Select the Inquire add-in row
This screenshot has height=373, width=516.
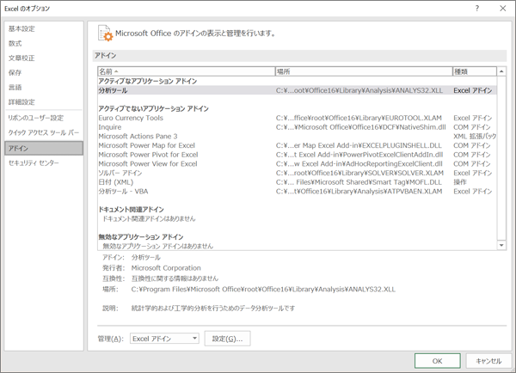(x=298, y=127)
